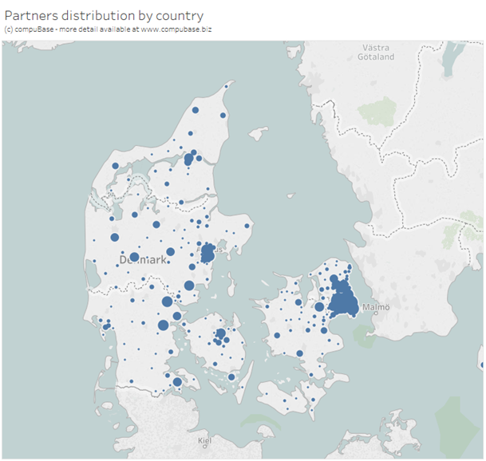486x461 pixels.
Task: Click the 'Partners distribution by country' title
Action: point(104,15)
